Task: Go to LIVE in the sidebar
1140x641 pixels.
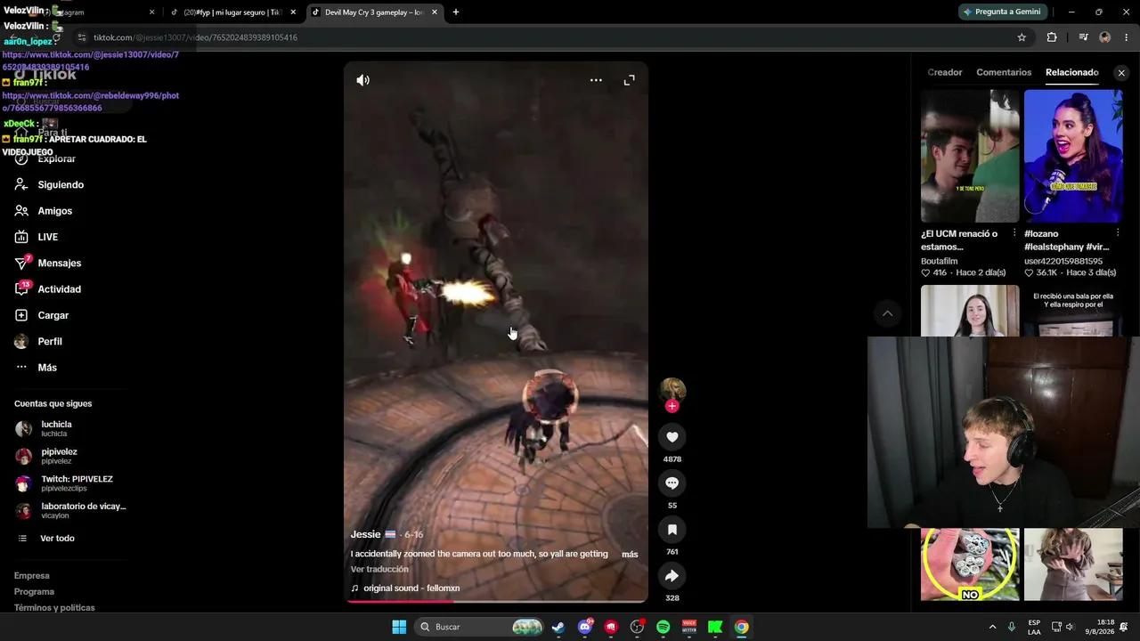Action: (47, 237)
